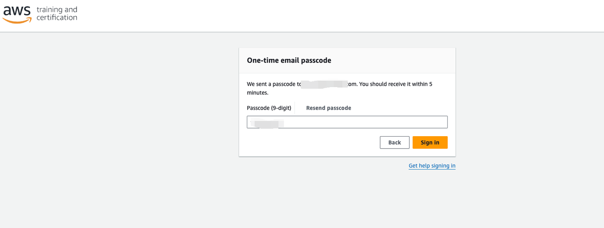Go back with the Back button
Screen dimensions: 604x228
click(394, 142)
